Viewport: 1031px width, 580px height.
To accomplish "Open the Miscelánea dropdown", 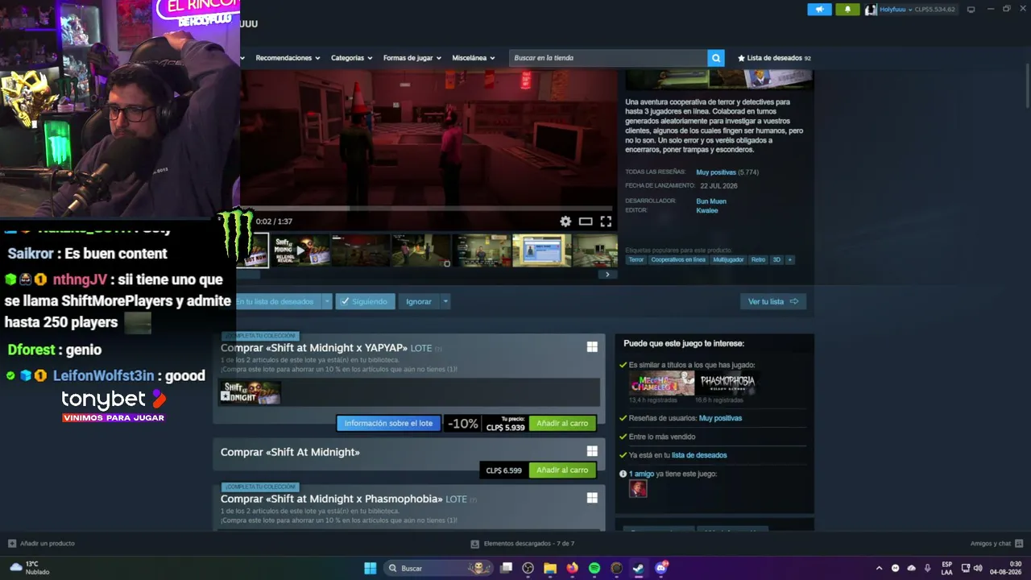I will [x=473, y=58].
